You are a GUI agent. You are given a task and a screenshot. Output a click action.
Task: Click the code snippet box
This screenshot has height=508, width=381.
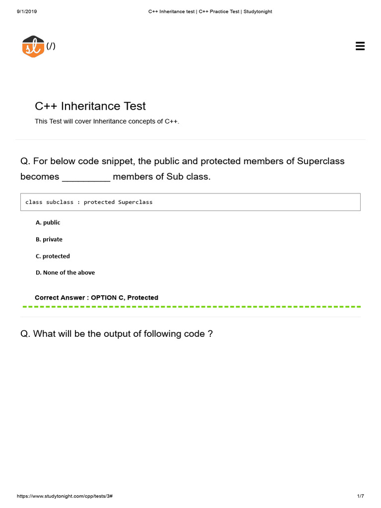(190, 202)
